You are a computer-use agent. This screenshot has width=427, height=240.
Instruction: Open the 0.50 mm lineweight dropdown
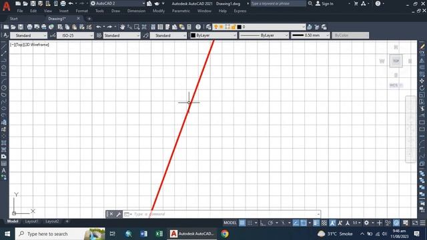[x=310, y=35]
